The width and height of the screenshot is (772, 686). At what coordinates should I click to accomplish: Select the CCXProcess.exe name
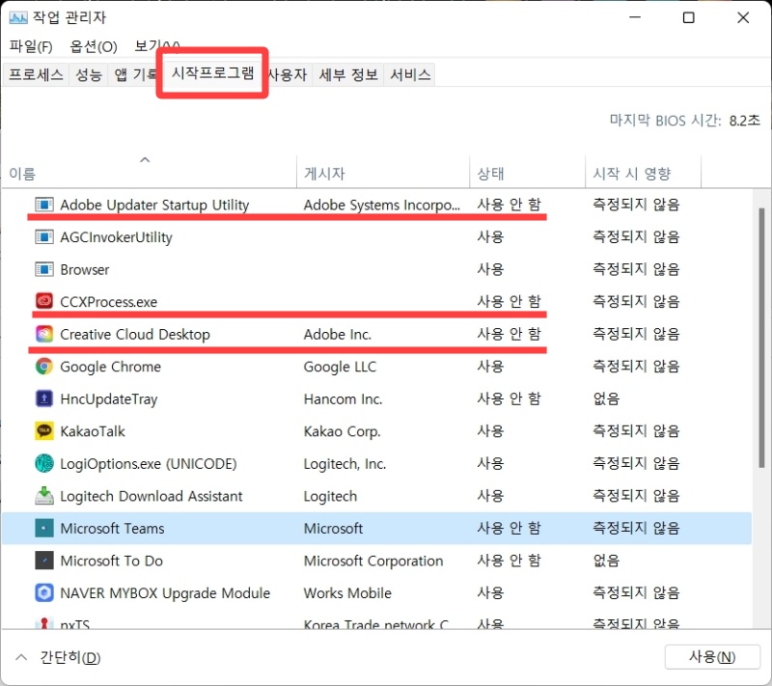pyautogui.click(x=109, y=302)
